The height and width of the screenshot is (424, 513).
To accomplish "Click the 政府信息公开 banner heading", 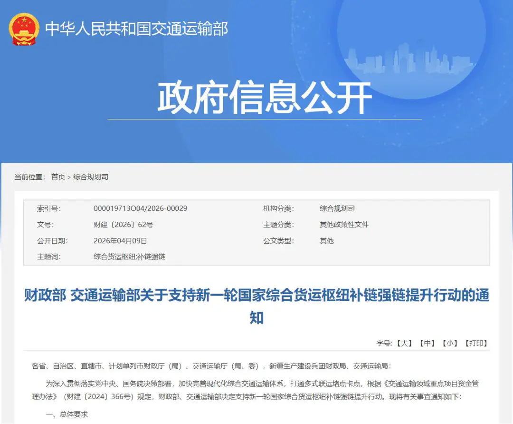I will click(x=264, y=98).
